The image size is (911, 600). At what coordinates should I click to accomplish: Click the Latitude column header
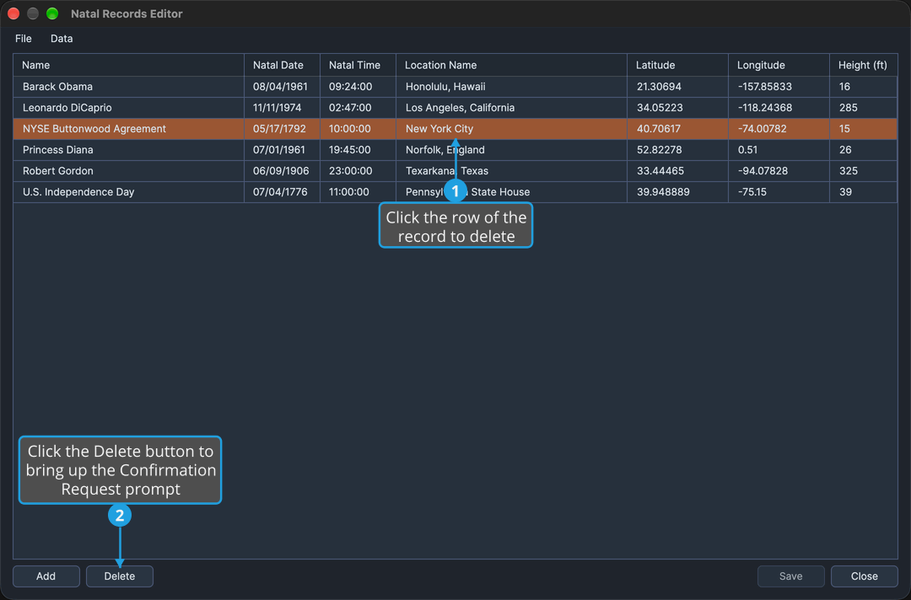point(677,65)
